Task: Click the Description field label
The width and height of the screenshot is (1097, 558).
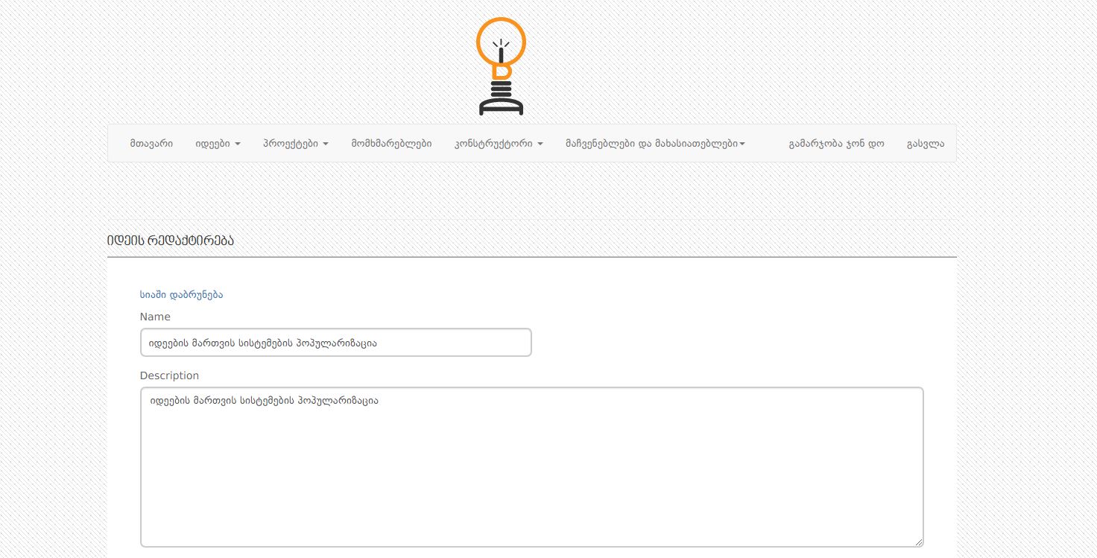Action: coord(169,375)
